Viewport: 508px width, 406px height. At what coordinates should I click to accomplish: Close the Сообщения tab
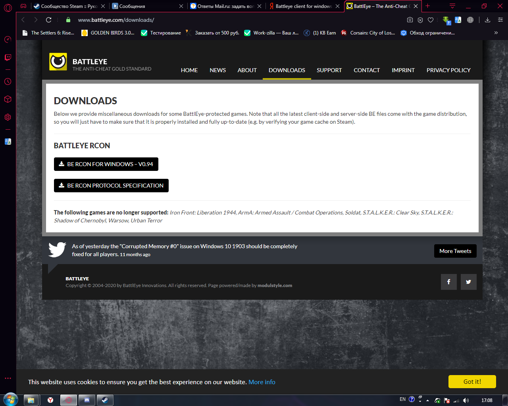[181, 6]
